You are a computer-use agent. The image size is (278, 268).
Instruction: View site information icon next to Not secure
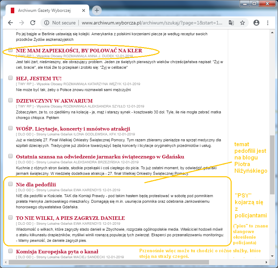(x=47, y=23)
